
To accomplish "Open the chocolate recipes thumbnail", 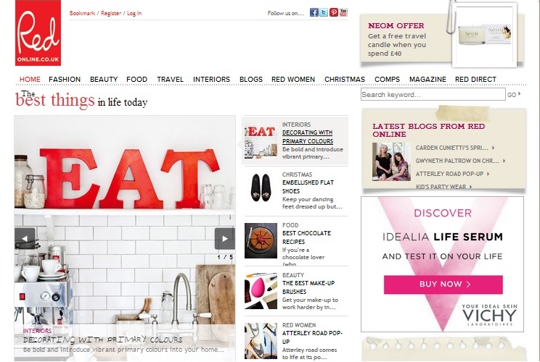I will tap(261, 240).
